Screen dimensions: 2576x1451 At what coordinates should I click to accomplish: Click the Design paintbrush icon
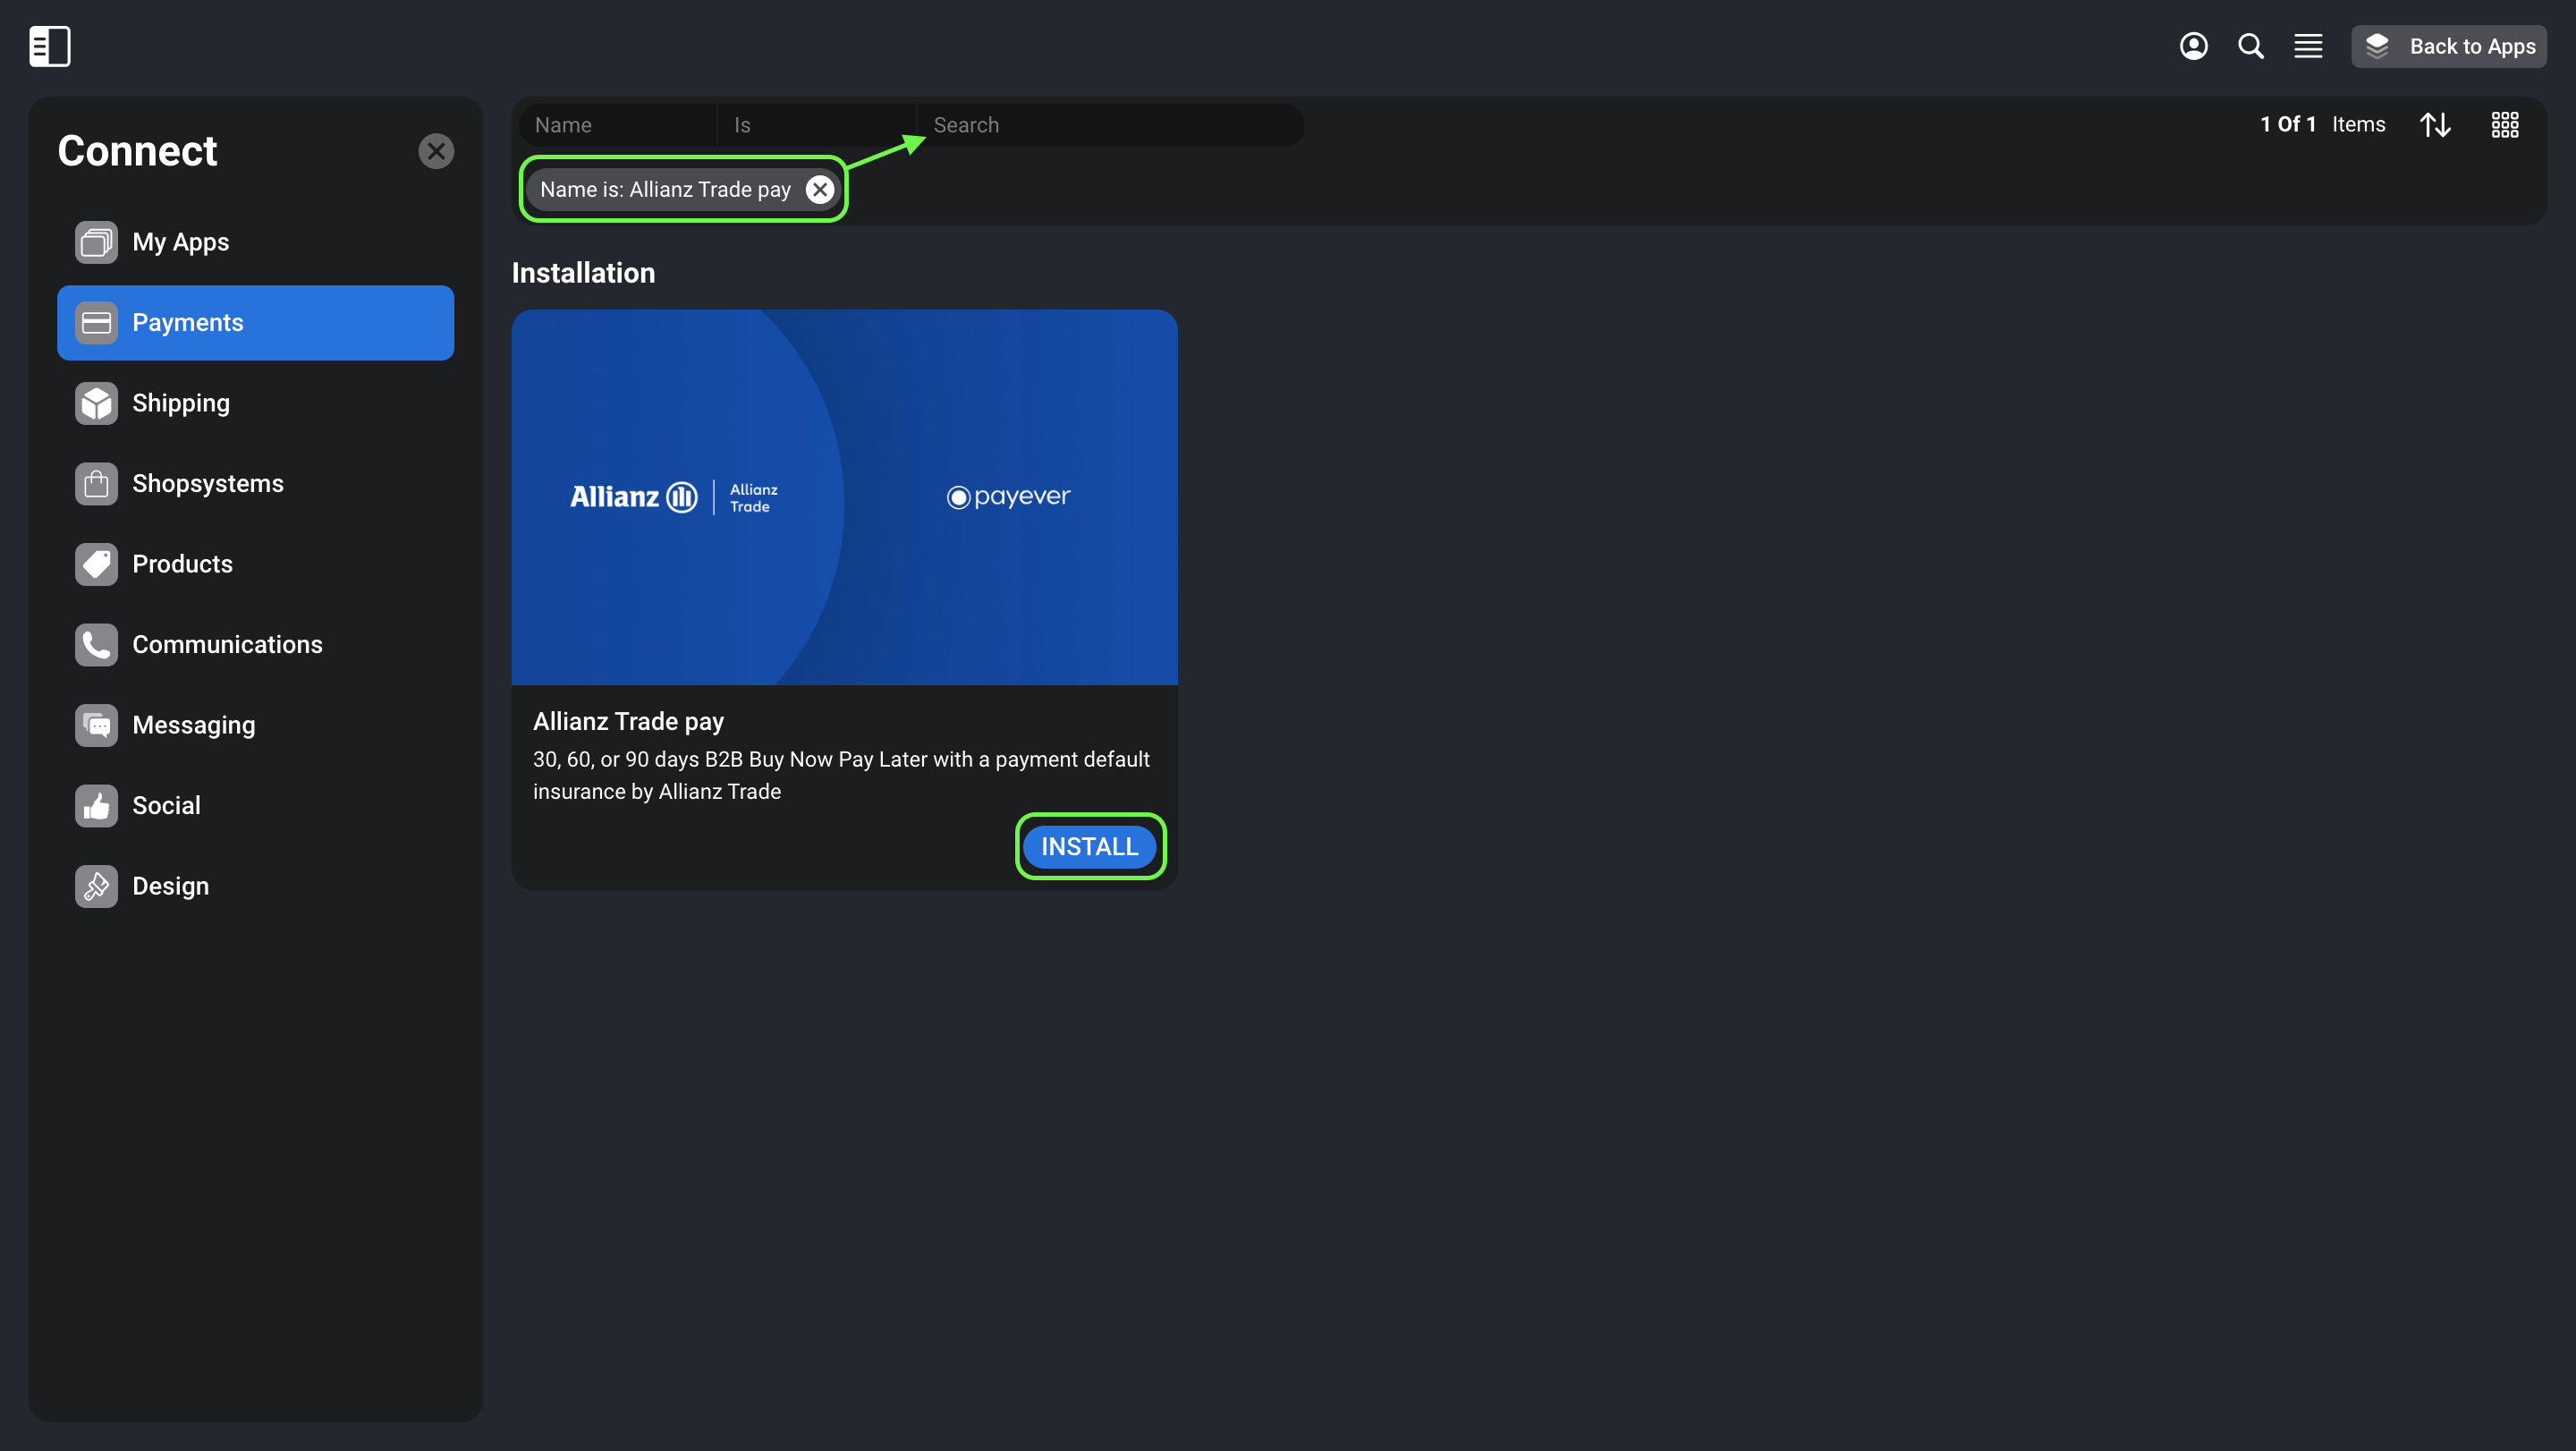coord(96,886)
